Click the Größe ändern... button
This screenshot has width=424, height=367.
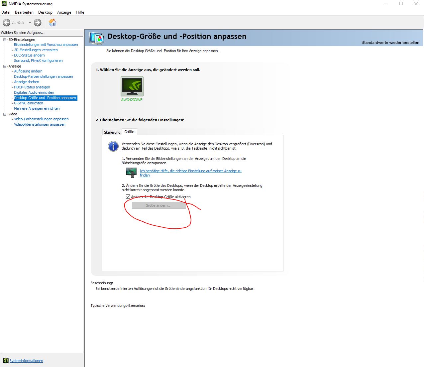tap(159, 205)
